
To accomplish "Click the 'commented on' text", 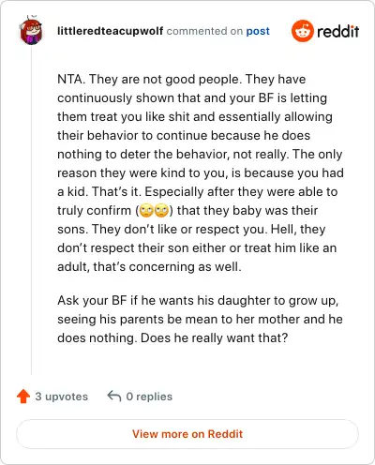I will [x=204, y=31].
